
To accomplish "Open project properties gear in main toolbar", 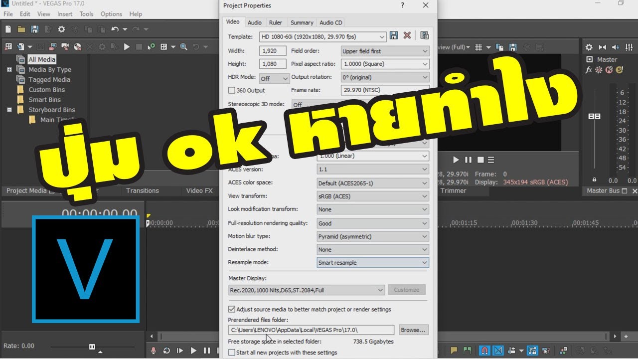I will [x=61, y=29].
